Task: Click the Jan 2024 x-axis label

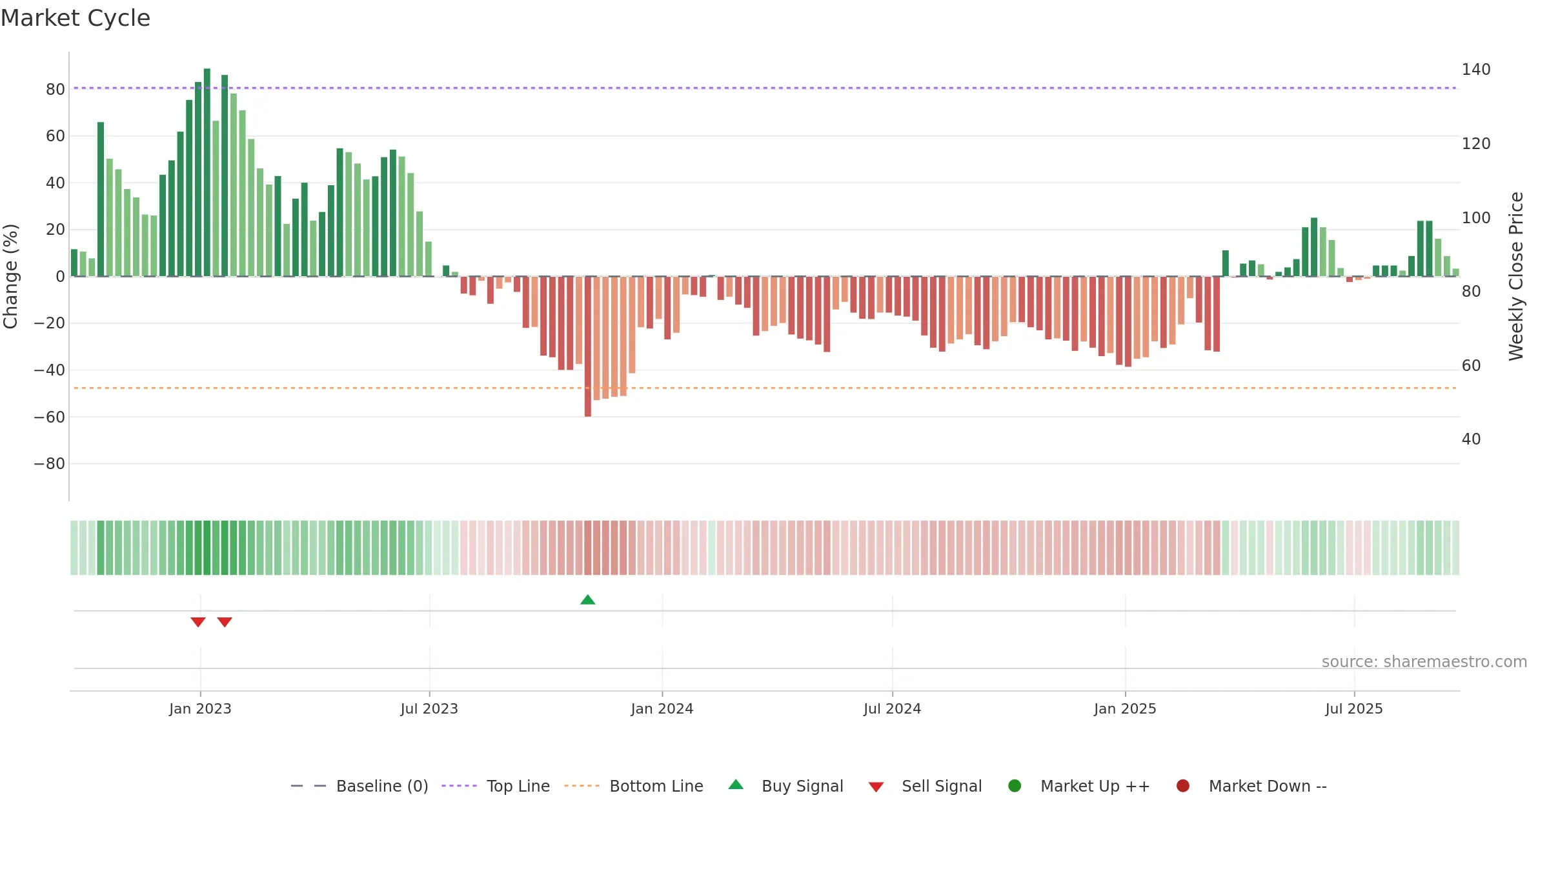Action: 662,708
